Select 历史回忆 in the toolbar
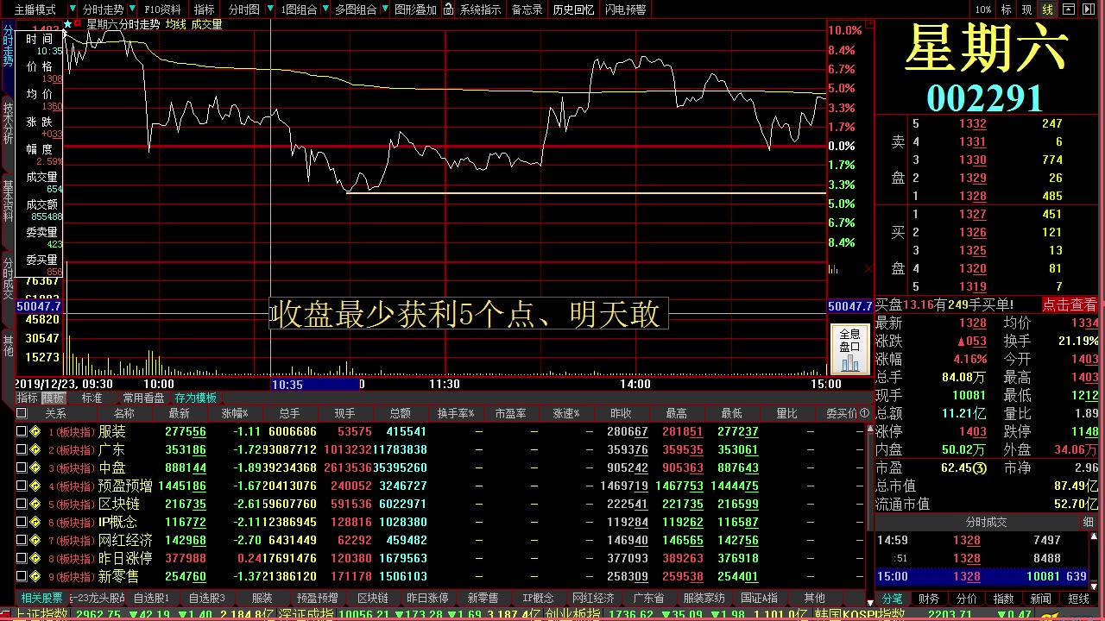Screen dimensions: 1105x621 [573, 9]
